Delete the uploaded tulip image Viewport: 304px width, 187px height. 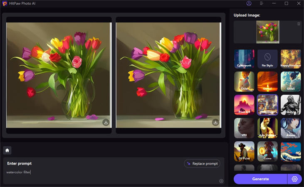click(299, 24)
